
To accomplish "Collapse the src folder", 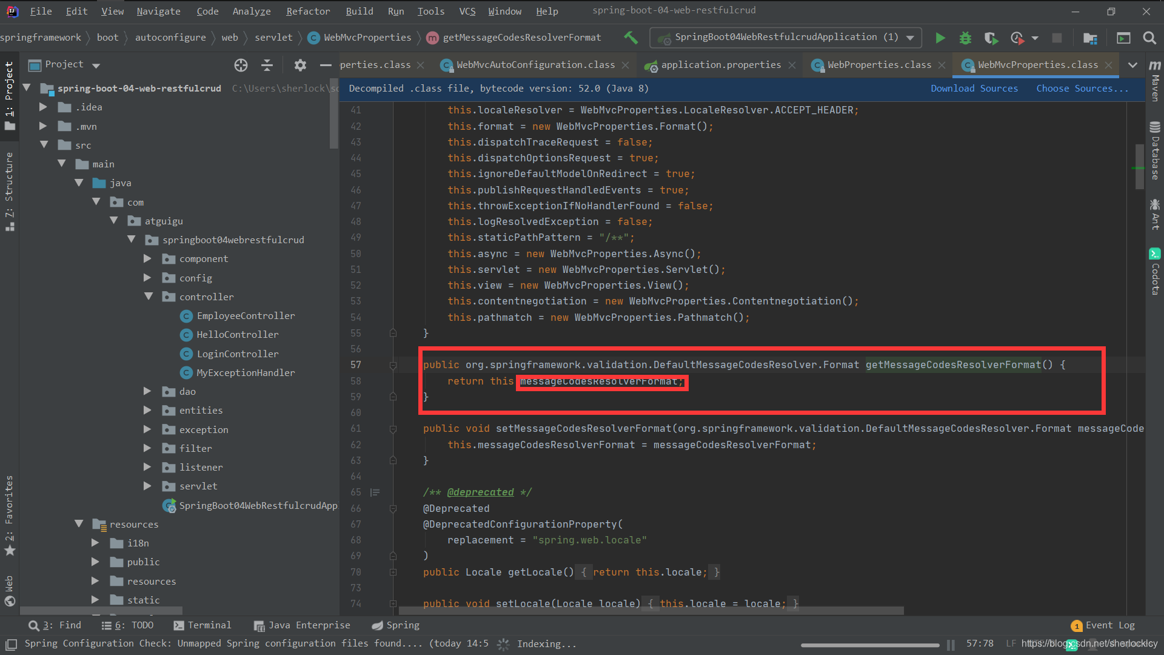I will (x=44, y=145).
